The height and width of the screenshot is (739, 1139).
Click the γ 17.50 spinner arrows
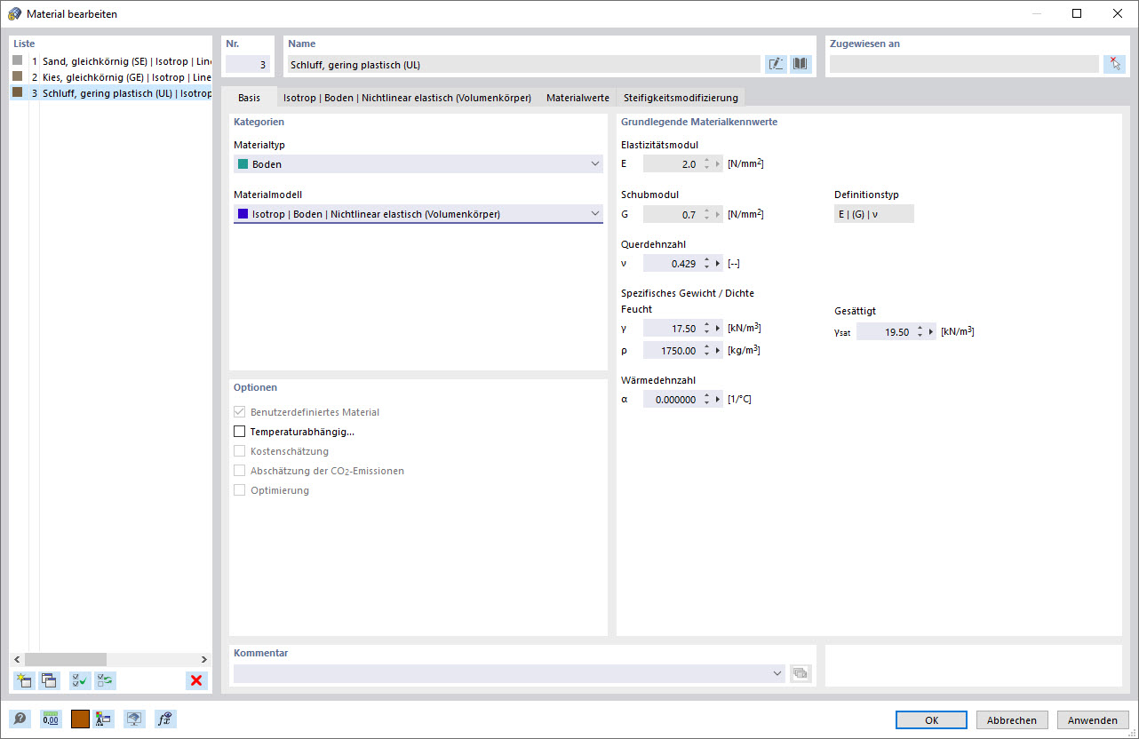(x=706, y=329)
